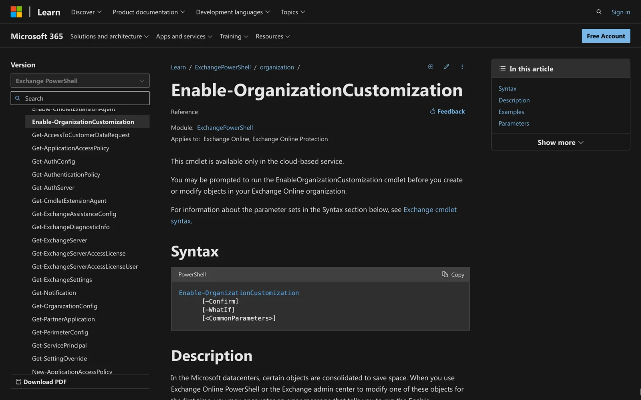Click the Microsoft 365 brand link
This screenshot has width=641, height=400.
pos(37,36)
